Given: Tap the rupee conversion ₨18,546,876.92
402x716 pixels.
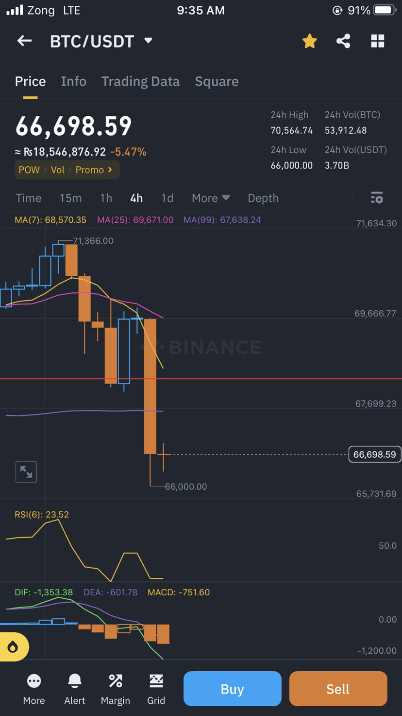Looking at the screenshot, I should 65,152.
